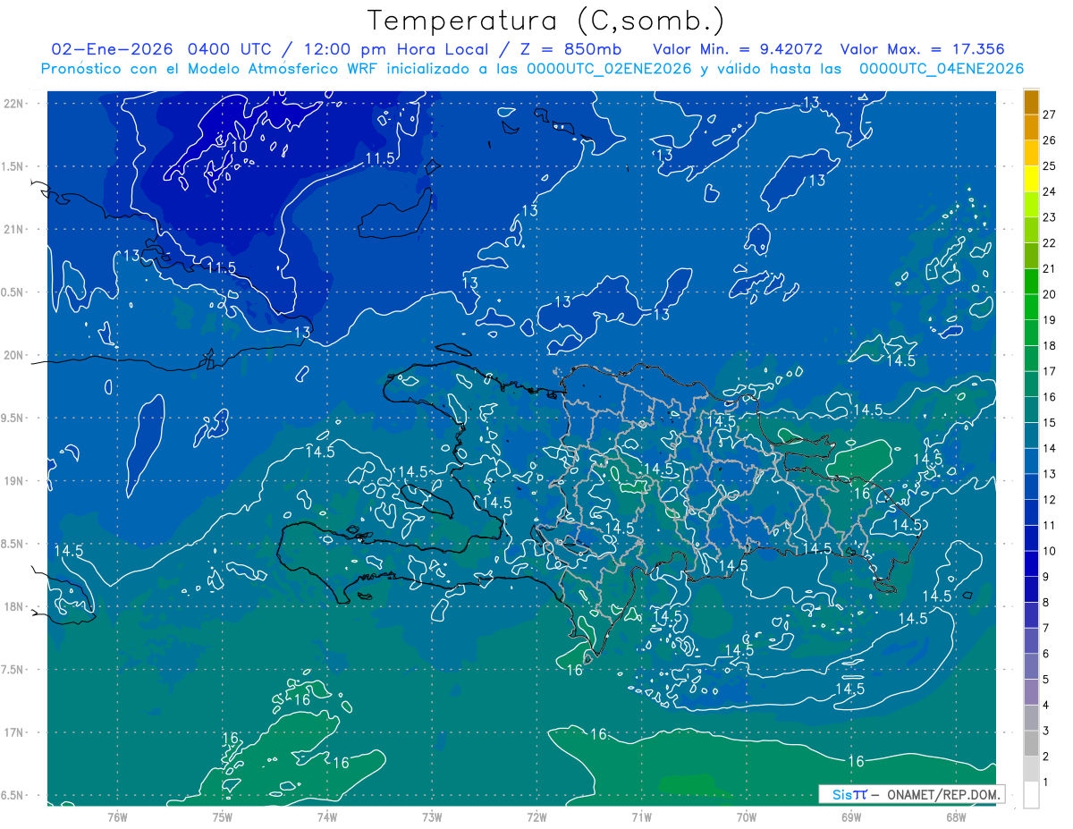This screenshot has height=829, width=1073.
Task: Click the colorbar tick label "17"
Action: [1049, 371]
